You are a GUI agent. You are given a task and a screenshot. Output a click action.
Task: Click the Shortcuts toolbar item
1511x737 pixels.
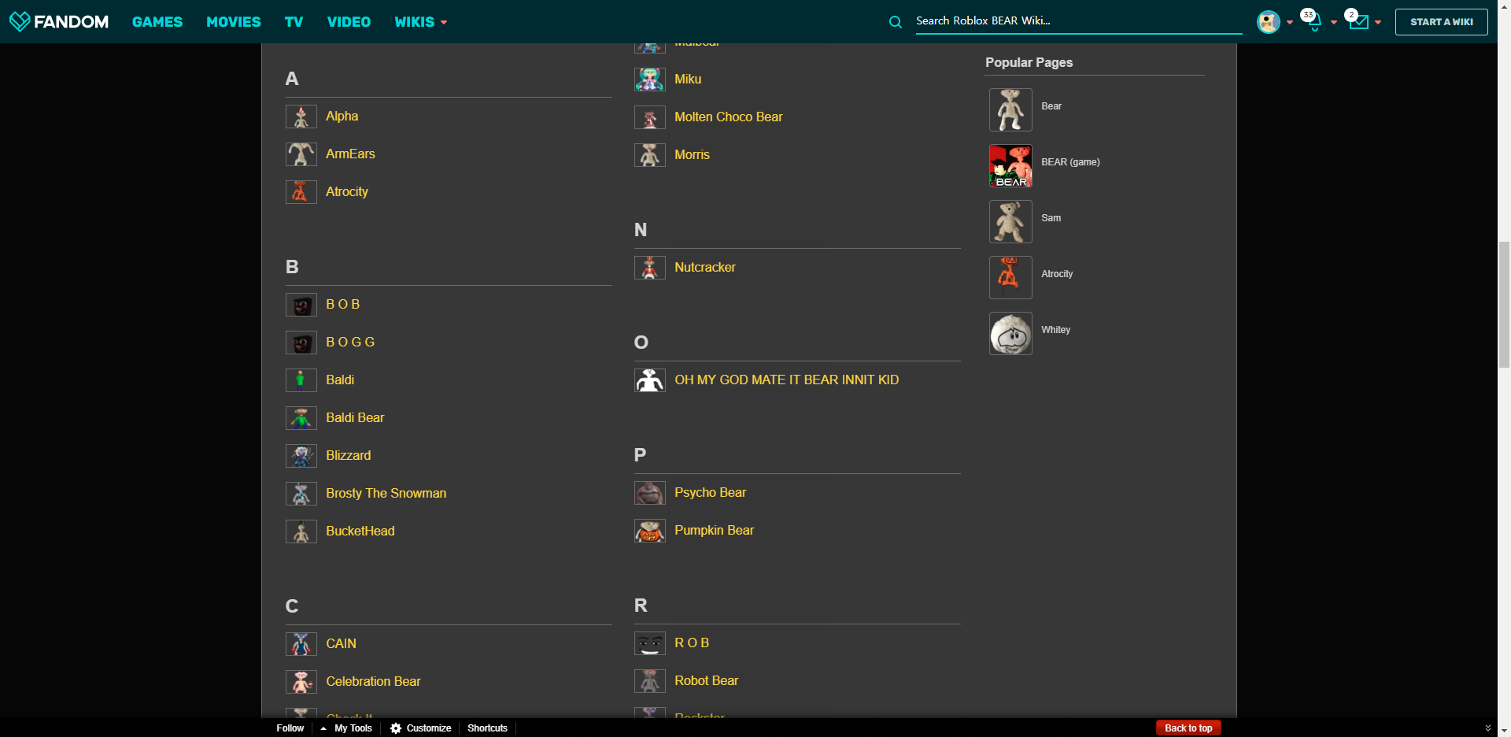[x=487, y=728]
